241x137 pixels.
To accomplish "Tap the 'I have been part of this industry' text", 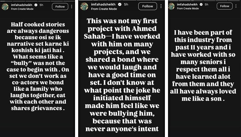I will [203, 66].
